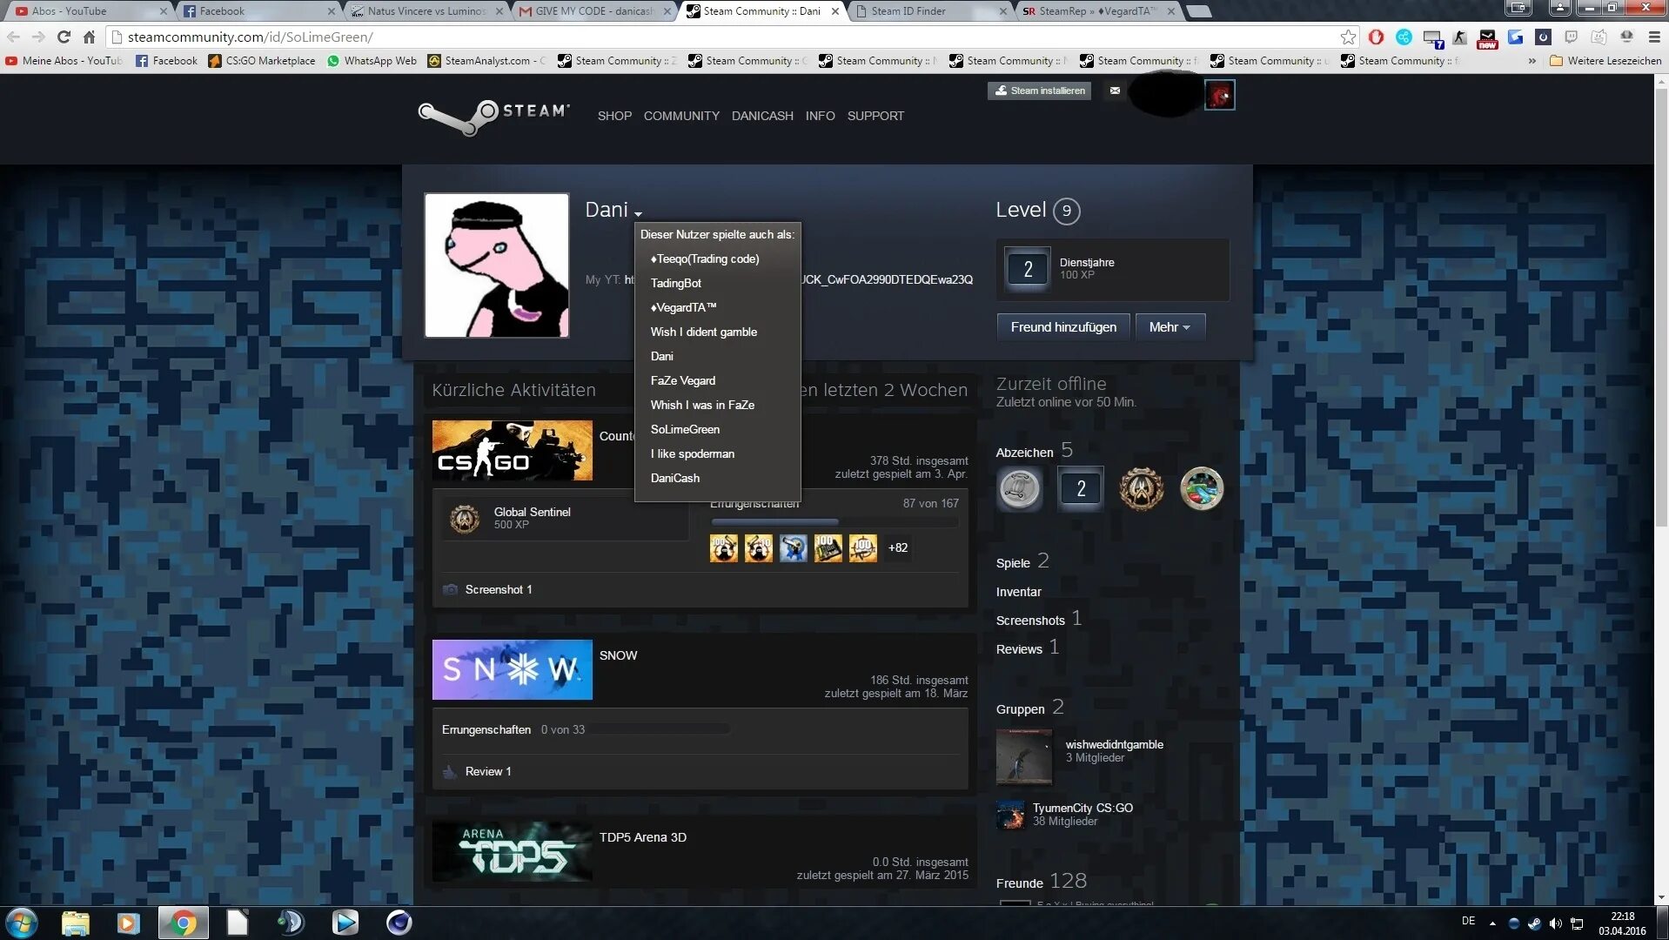Switch to the GIVE MY CODE Gmail tab
Viewport: 1669px width, 940px height.
click(x=594, y=11)
